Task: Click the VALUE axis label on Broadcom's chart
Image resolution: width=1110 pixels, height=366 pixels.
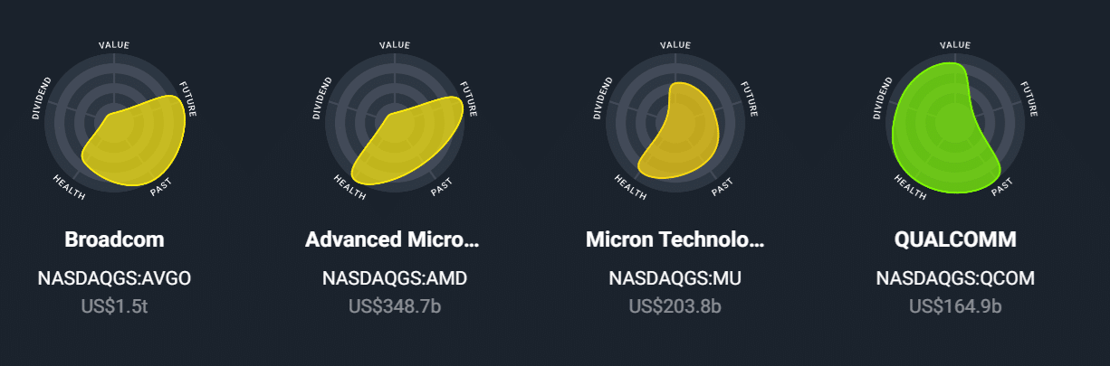Action: [x=114, y=44]
